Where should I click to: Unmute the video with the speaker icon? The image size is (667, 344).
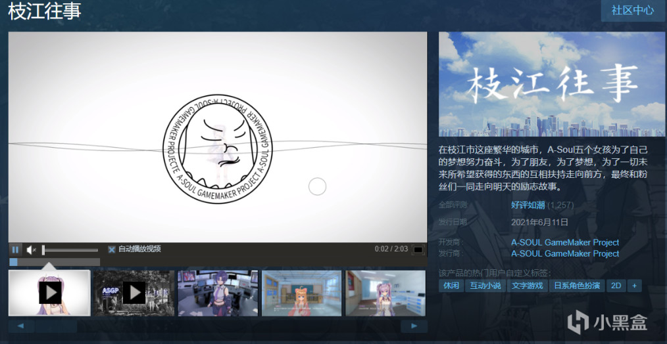pos(31,249)
